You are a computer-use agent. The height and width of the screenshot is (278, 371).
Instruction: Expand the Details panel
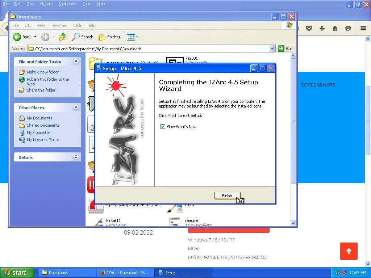[x=76, y=157]
